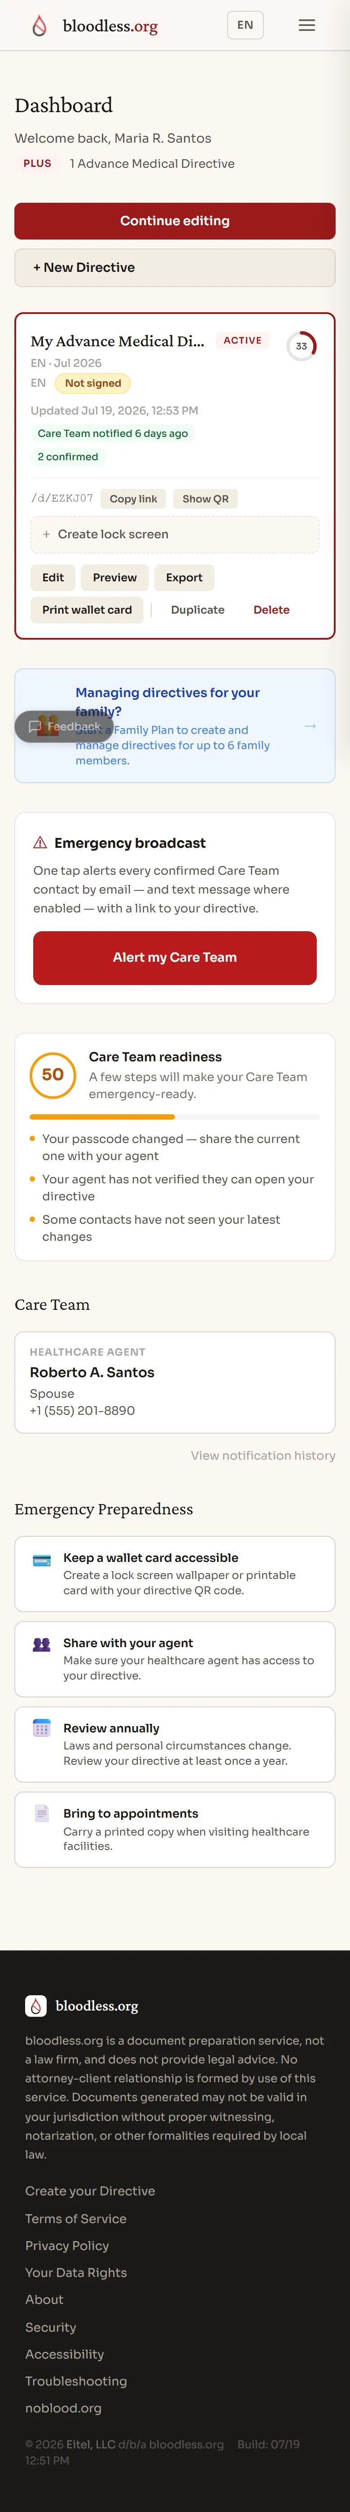Viewport: 350px width, 2512px height.
Task: Click Copy link for directive URL
Action: click(134, 498)
